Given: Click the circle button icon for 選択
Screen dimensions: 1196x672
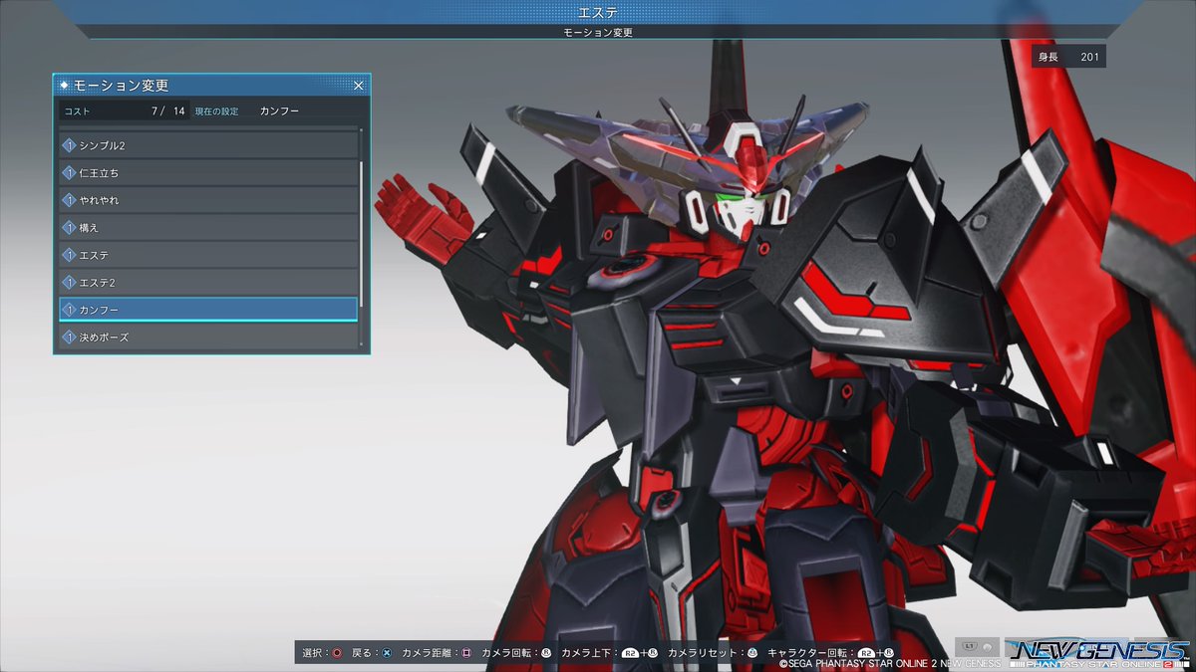Looking at the screenshot, I should 337,653.
